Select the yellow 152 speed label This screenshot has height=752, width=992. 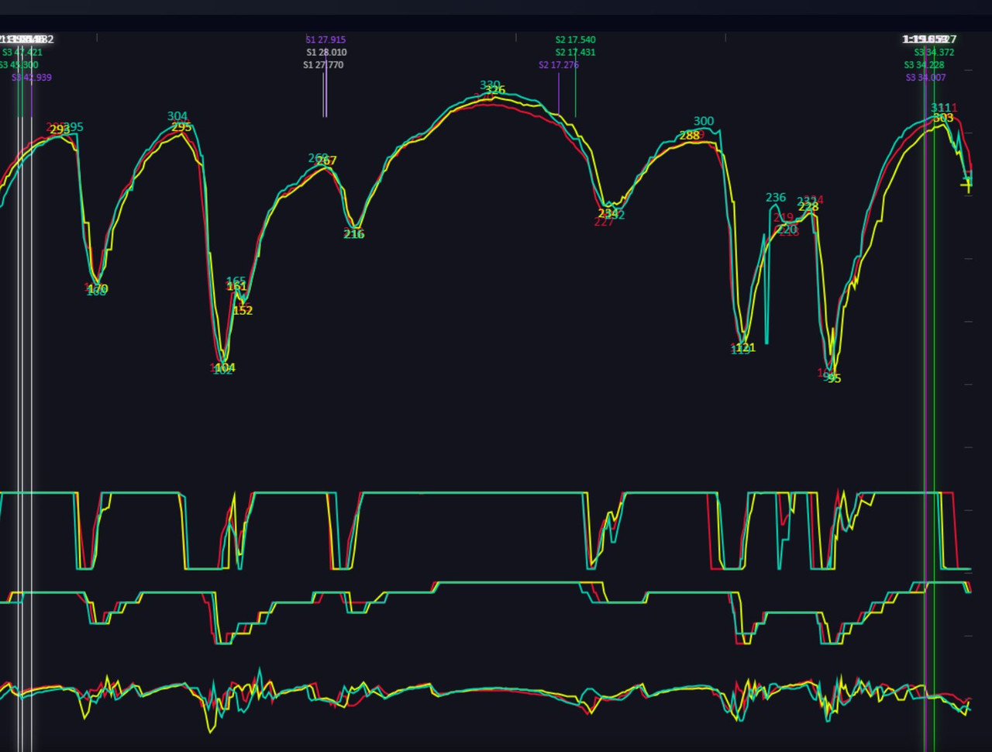(243, 310)
